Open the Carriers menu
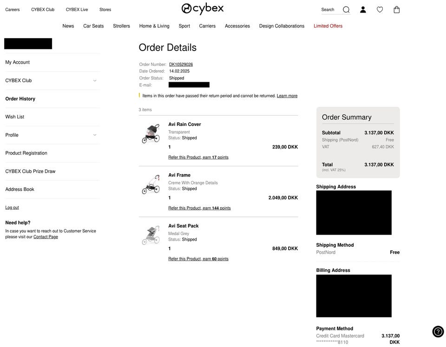The height and width of the screenshot is (347, 446). tap(207, 26)
